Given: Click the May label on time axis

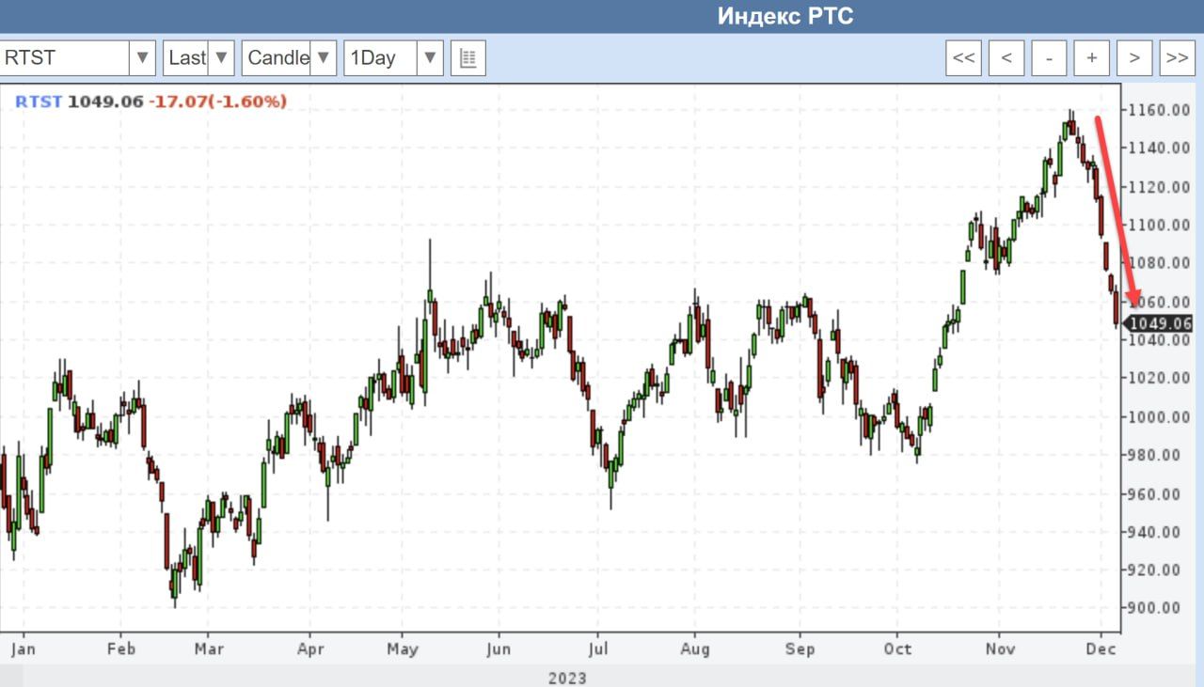Looking at the screenshot, I should click(x=403, y=648).
